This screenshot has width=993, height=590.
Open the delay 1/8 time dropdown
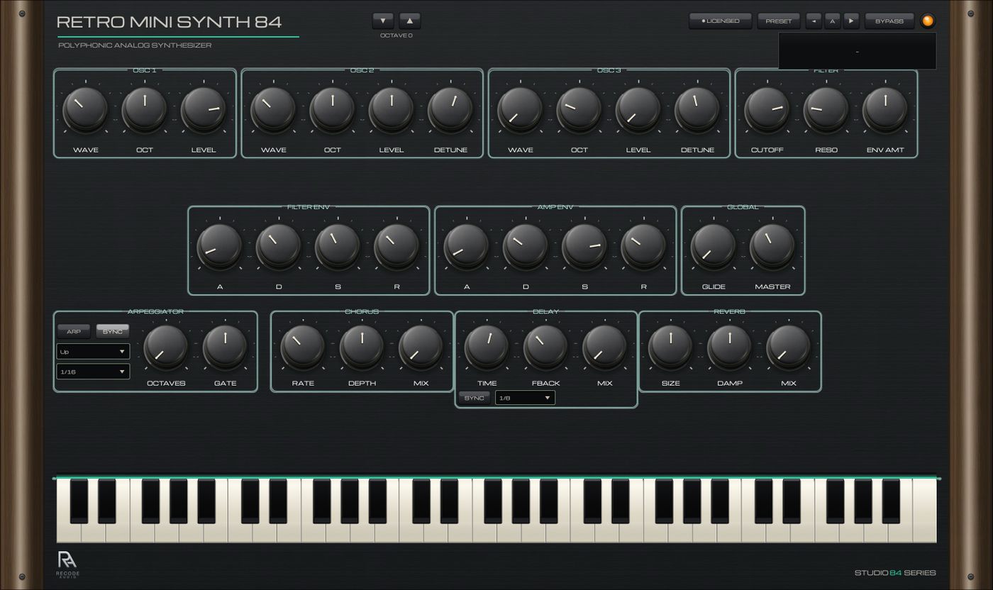(525, 398)
